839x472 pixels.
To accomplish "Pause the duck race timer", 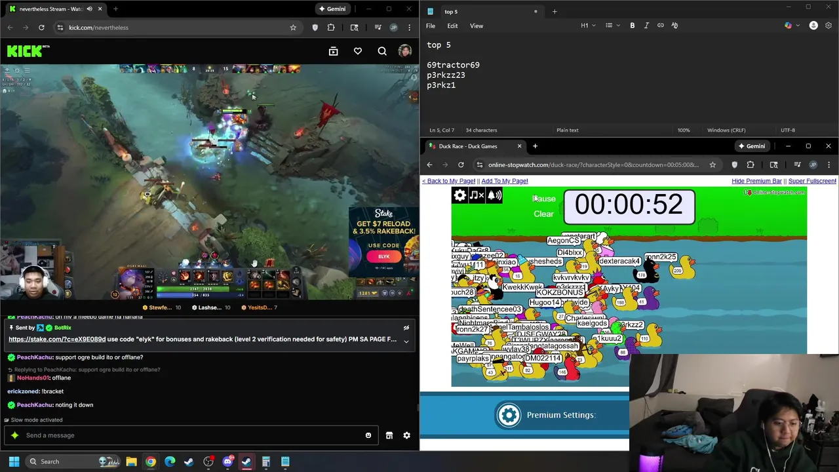I will click(544, 199).
